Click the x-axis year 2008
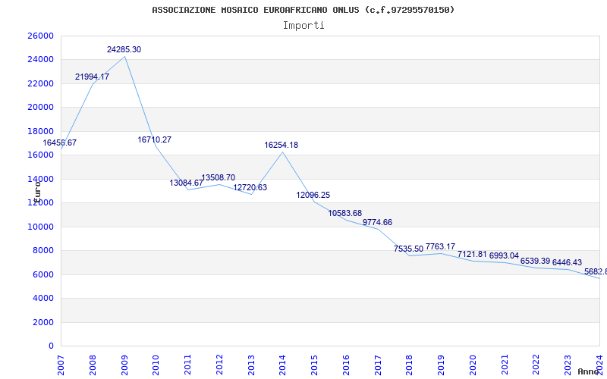Screen dimensions: 607x379 [93, 365]
